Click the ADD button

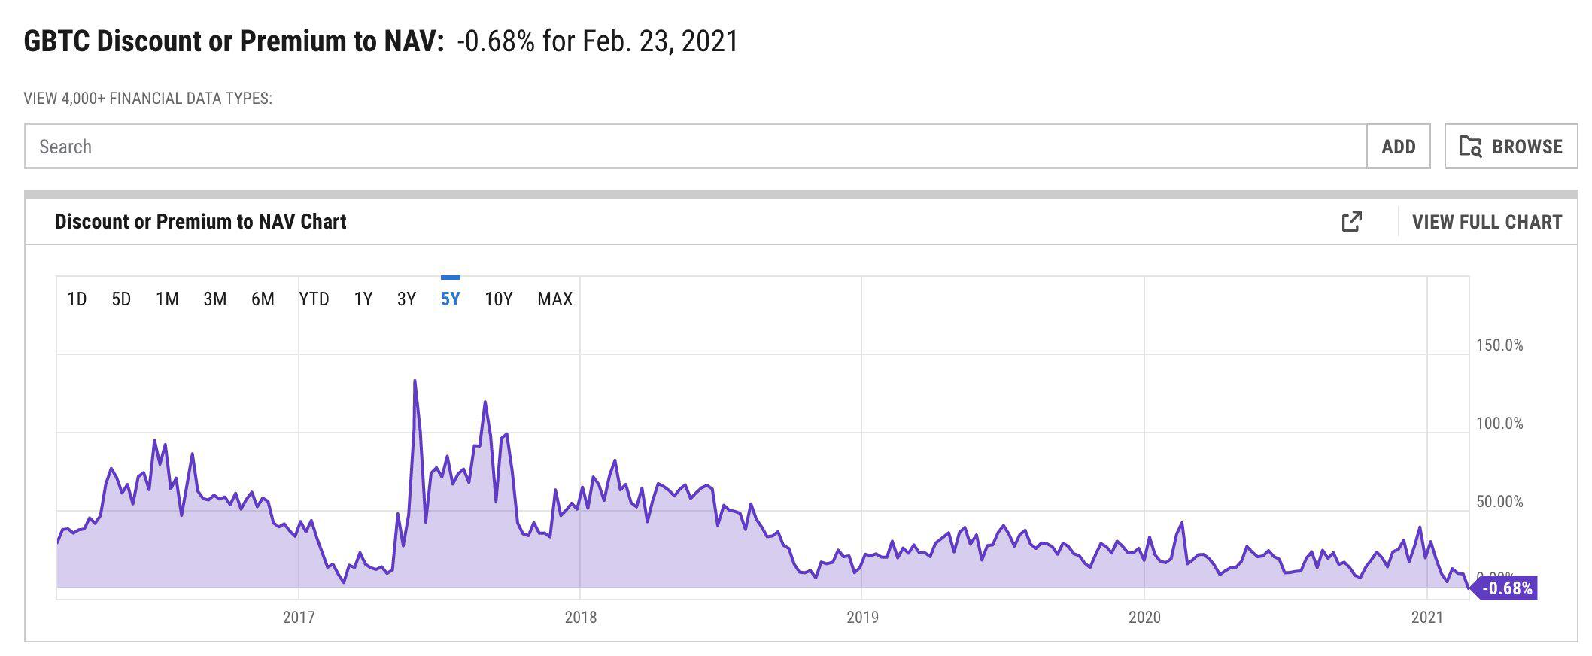tap(1399, 147)
